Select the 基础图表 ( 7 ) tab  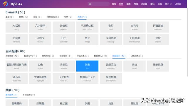[x=11, y=95]
